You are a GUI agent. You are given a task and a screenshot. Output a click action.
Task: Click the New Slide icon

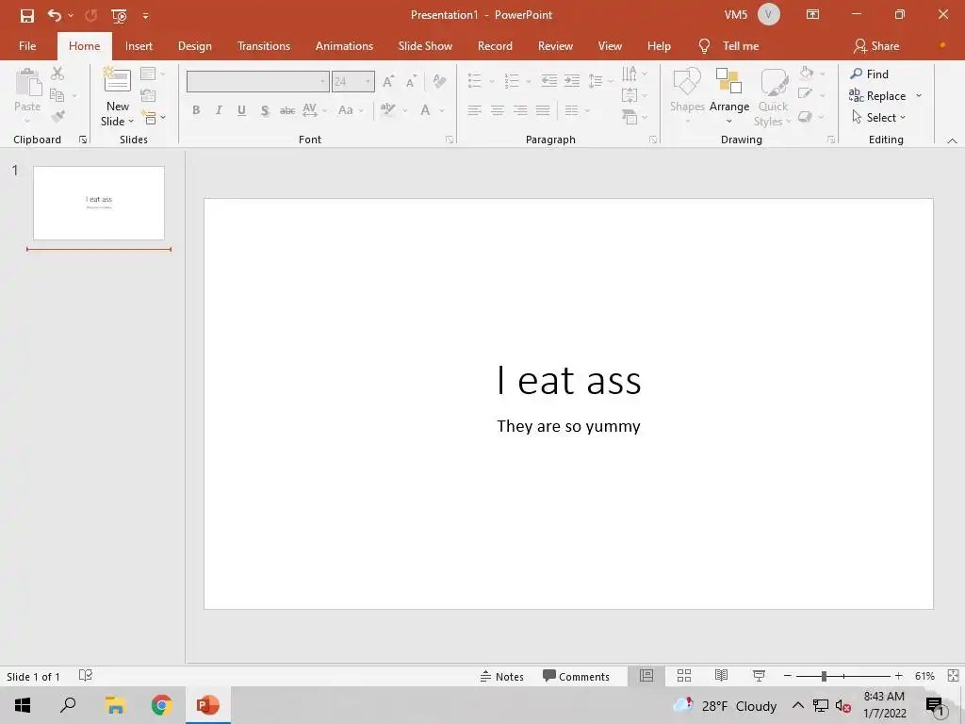[117, 81]
